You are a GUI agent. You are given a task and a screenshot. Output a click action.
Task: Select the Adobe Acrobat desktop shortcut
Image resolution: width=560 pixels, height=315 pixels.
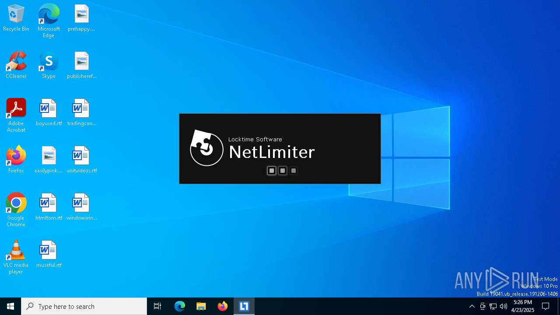16,115
